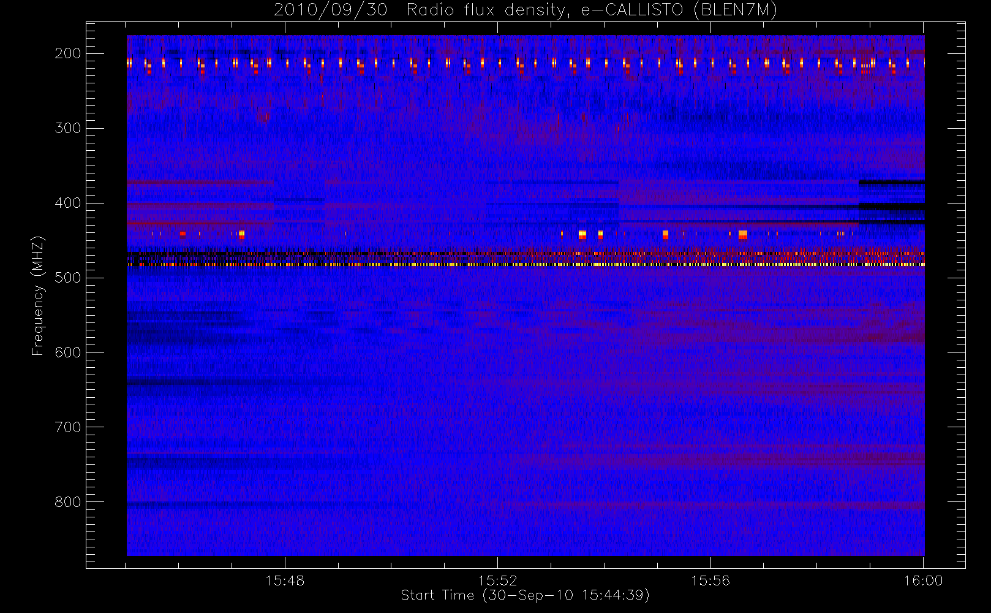Click the Frequency (MHz) axis title
This screenshot has height=613, width=991.
[38, 295]
